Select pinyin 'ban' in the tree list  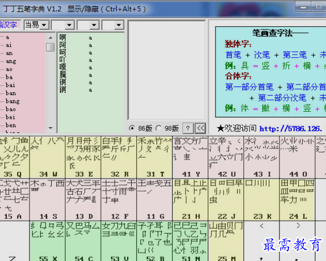point(11,93)
